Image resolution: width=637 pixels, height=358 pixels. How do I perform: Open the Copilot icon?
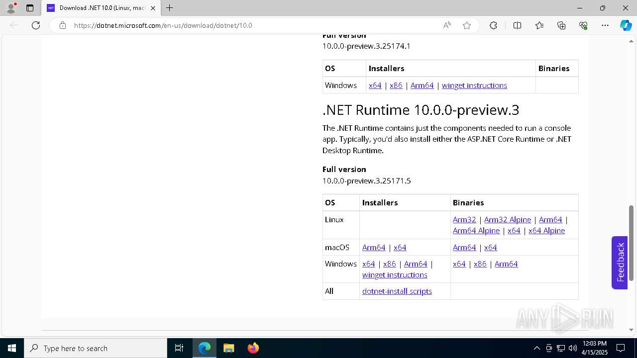click(626, 25)
